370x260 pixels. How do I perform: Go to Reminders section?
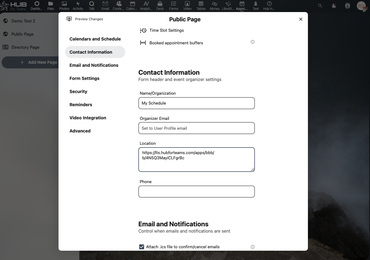tap(95, 105)
